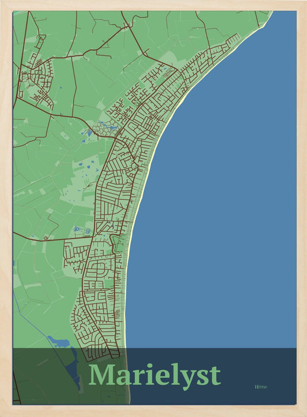The width and height of the screenshot is (307, 417).
Task: Click the small roundabout circle on the western road
Action: (46, 238)
